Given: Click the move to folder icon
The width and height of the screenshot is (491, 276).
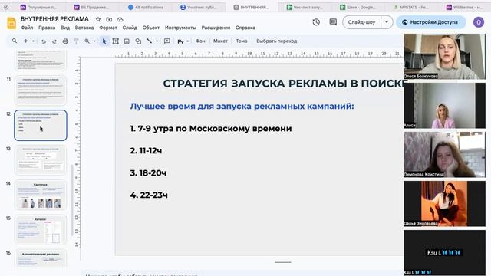Looking at the screenshot, I should point(109,19).
